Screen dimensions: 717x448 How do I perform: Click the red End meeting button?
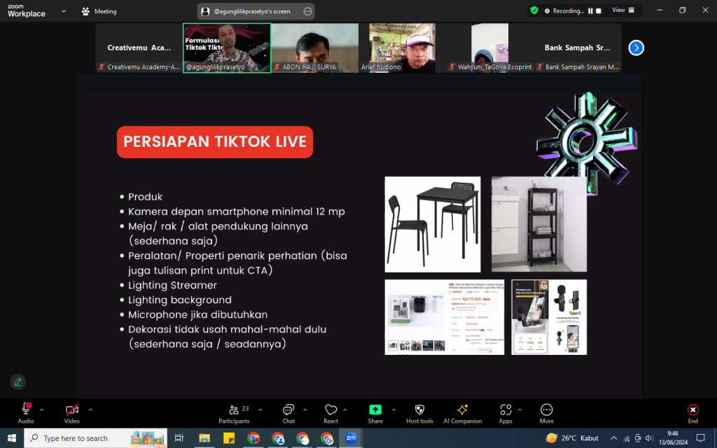pyautogui.click(x=692, y=413)
